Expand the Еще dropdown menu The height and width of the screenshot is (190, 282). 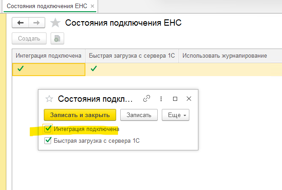(175, 115)
